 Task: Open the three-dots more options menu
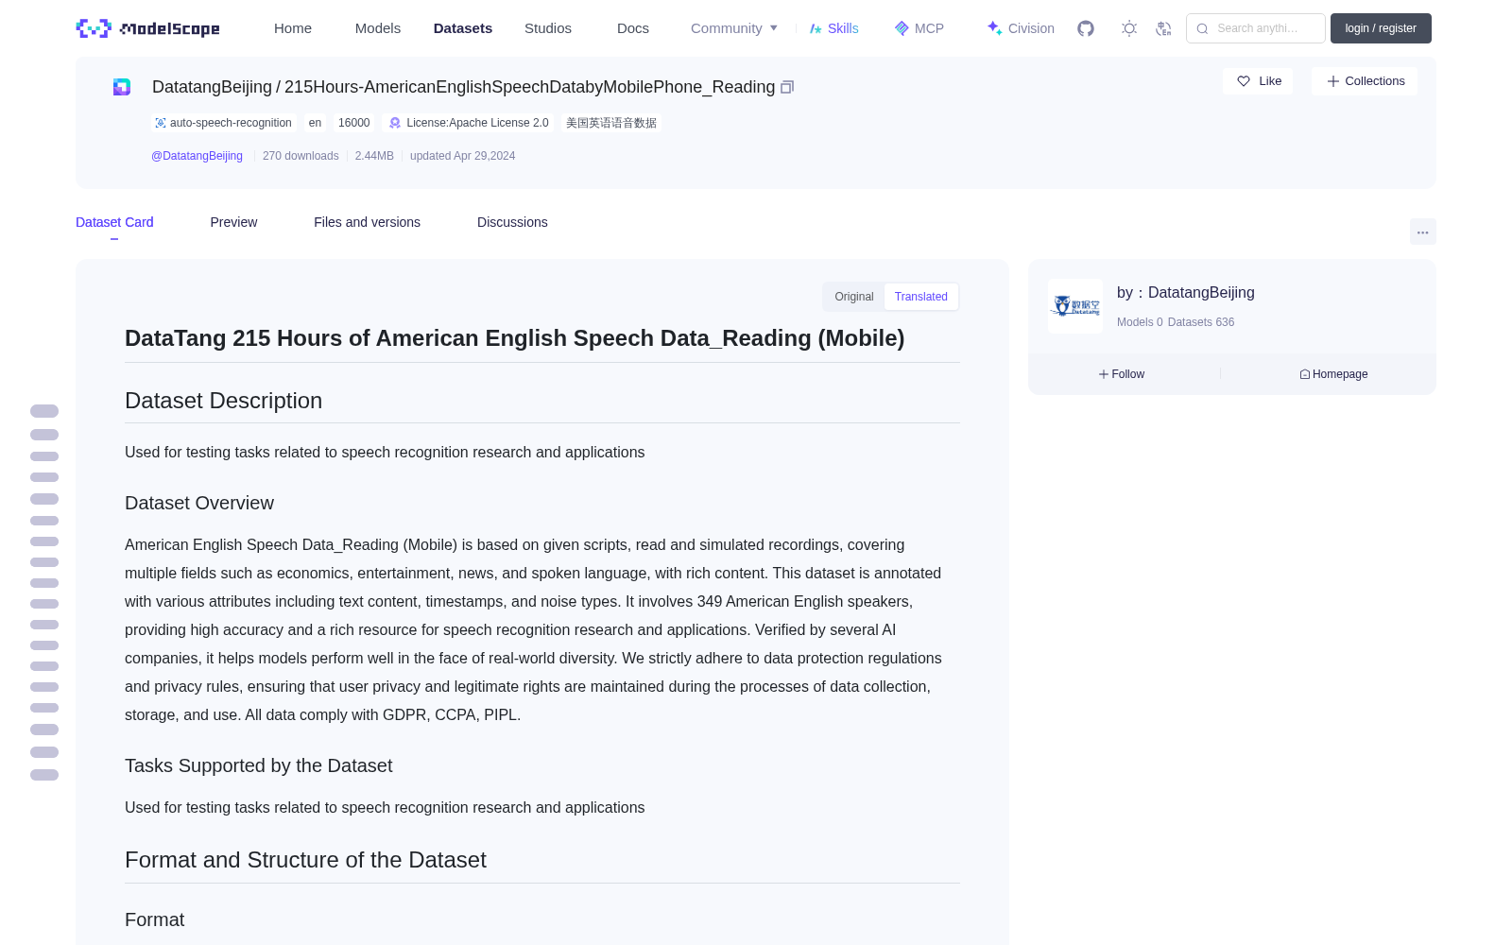pyautogui.click(x=1422, y=232)
